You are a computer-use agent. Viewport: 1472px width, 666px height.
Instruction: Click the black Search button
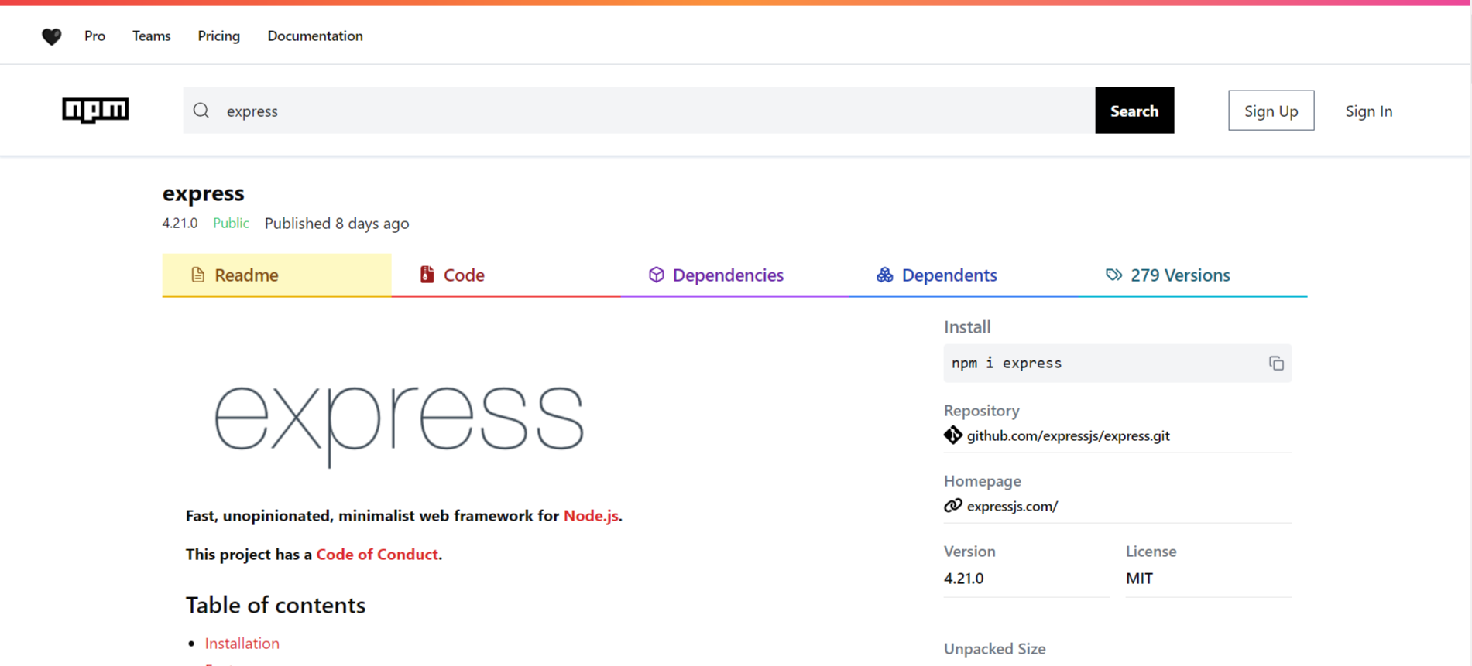(1134, 111)
